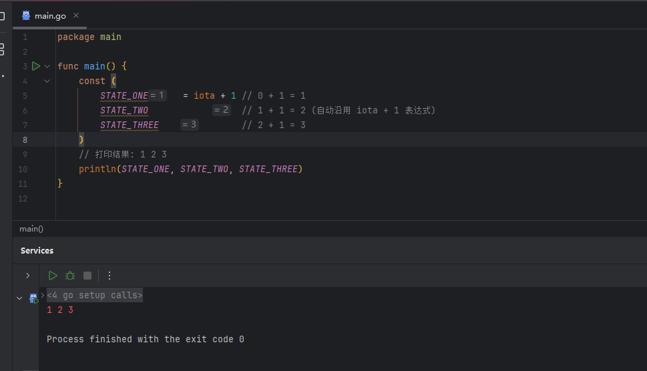Viewport: 647px width, 371px height.
Task: Click the '<4 go setup calls>' folded text
Action: [x=95, y=295]
